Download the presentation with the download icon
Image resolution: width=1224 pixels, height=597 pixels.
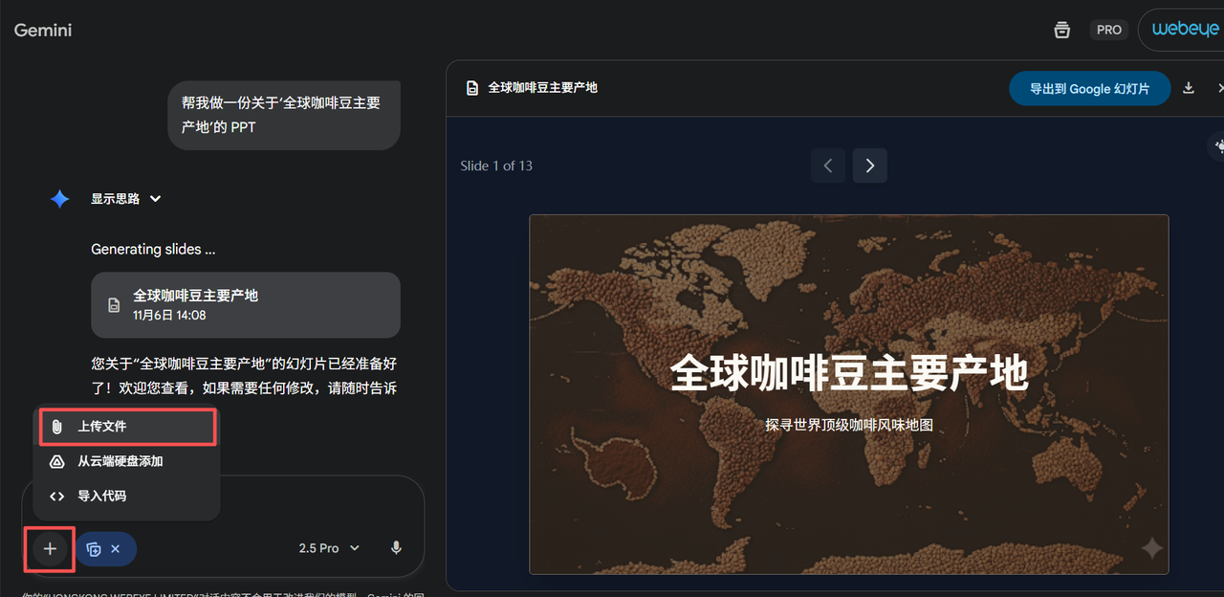(x=1189, y=88)
